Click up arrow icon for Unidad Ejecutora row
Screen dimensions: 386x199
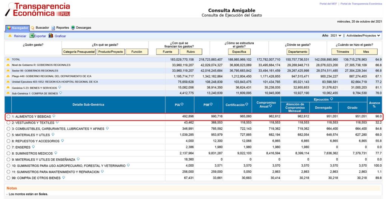click(x=8, y=82)
